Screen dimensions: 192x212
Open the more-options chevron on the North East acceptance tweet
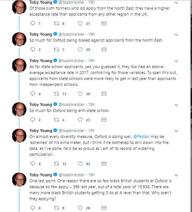pos(176,3)
